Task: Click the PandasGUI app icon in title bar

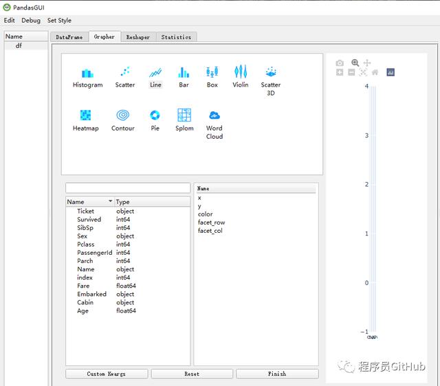Action: coord(7,8)
